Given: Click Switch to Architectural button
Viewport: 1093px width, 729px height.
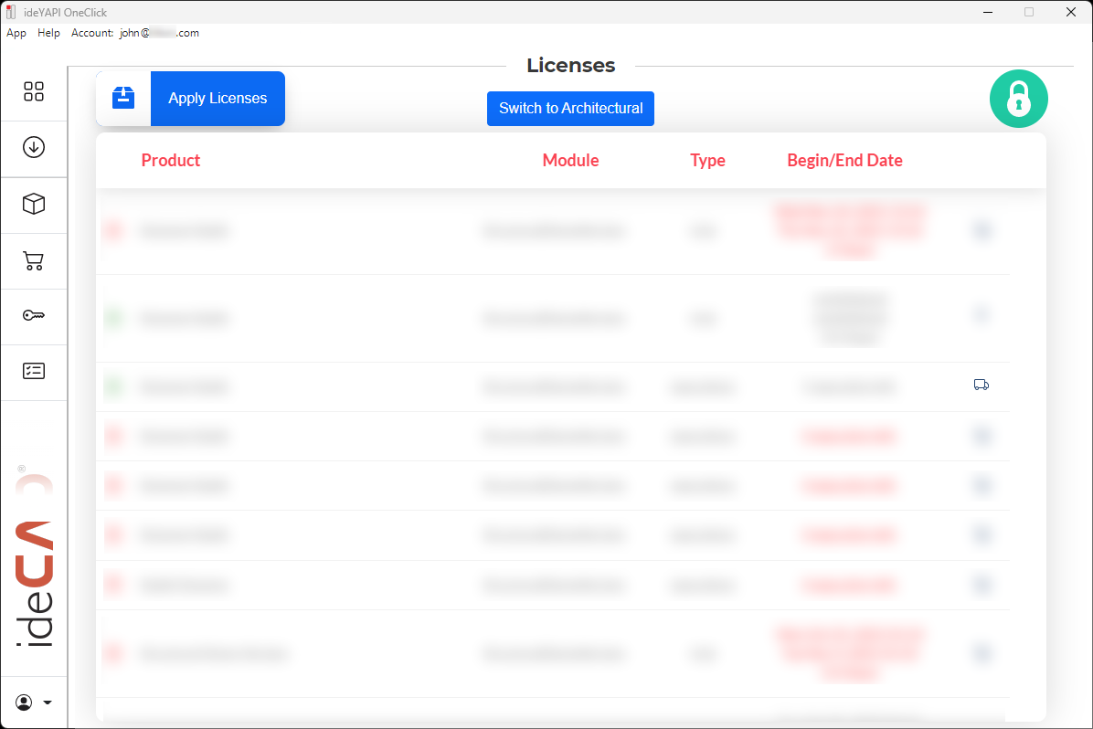Looking at the screenshot, I should point(570,109).
